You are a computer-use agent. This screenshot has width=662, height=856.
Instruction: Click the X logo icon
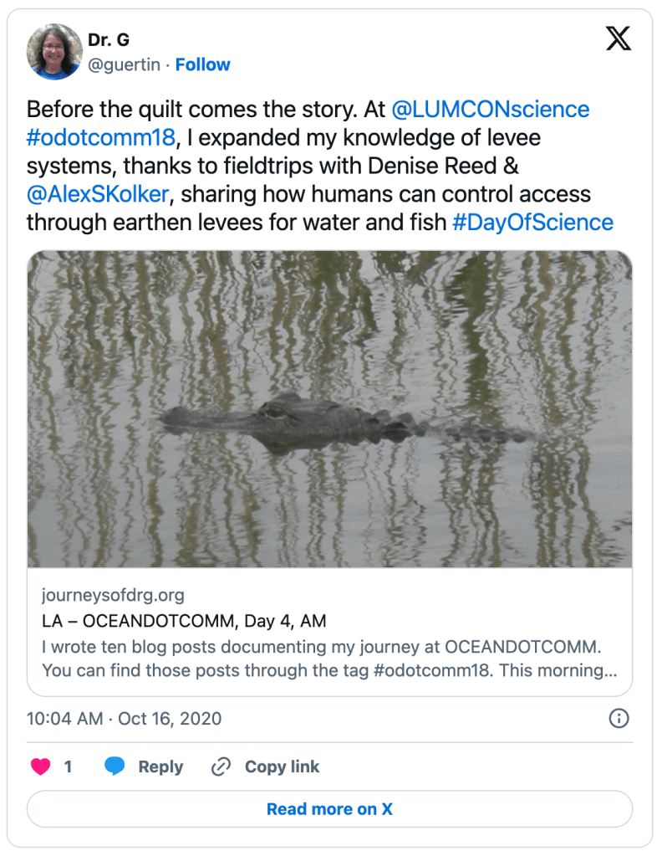click(619, 38)
